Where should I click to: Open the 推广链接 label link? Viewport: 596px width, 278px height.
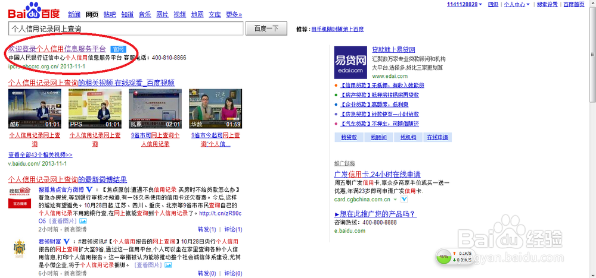click(344, 163)
